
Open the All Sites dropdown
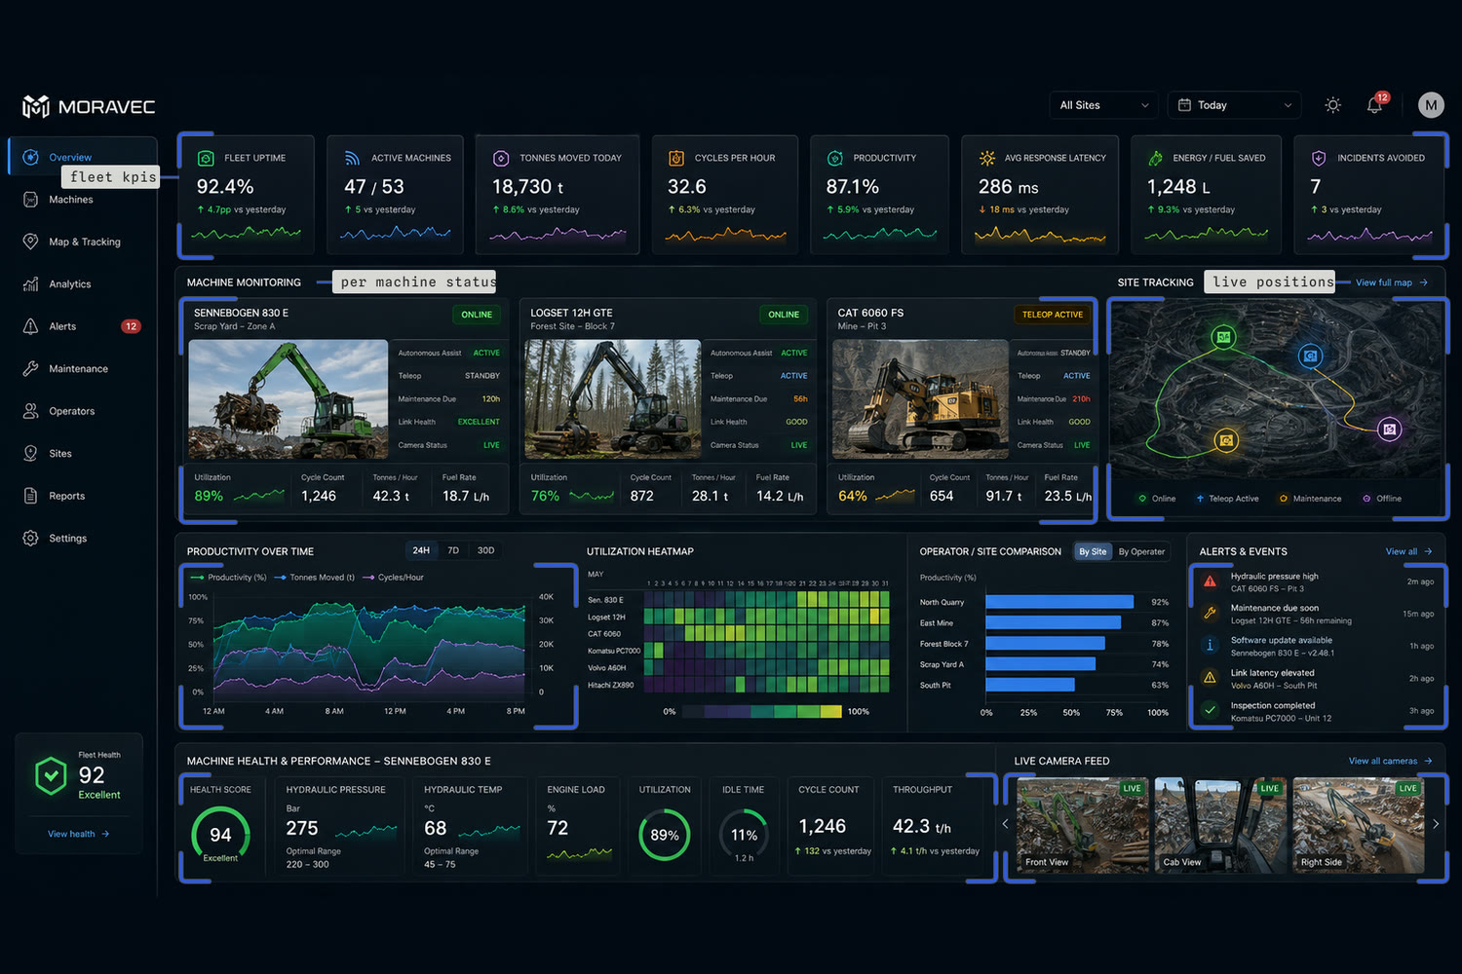click(1104, 105)
